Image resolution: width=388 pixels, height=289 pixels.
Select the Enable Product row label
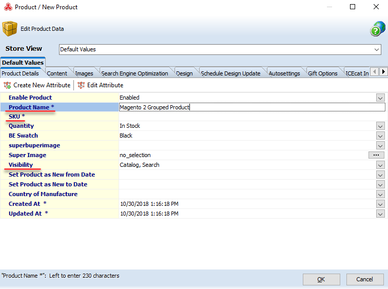pos(30,98)
